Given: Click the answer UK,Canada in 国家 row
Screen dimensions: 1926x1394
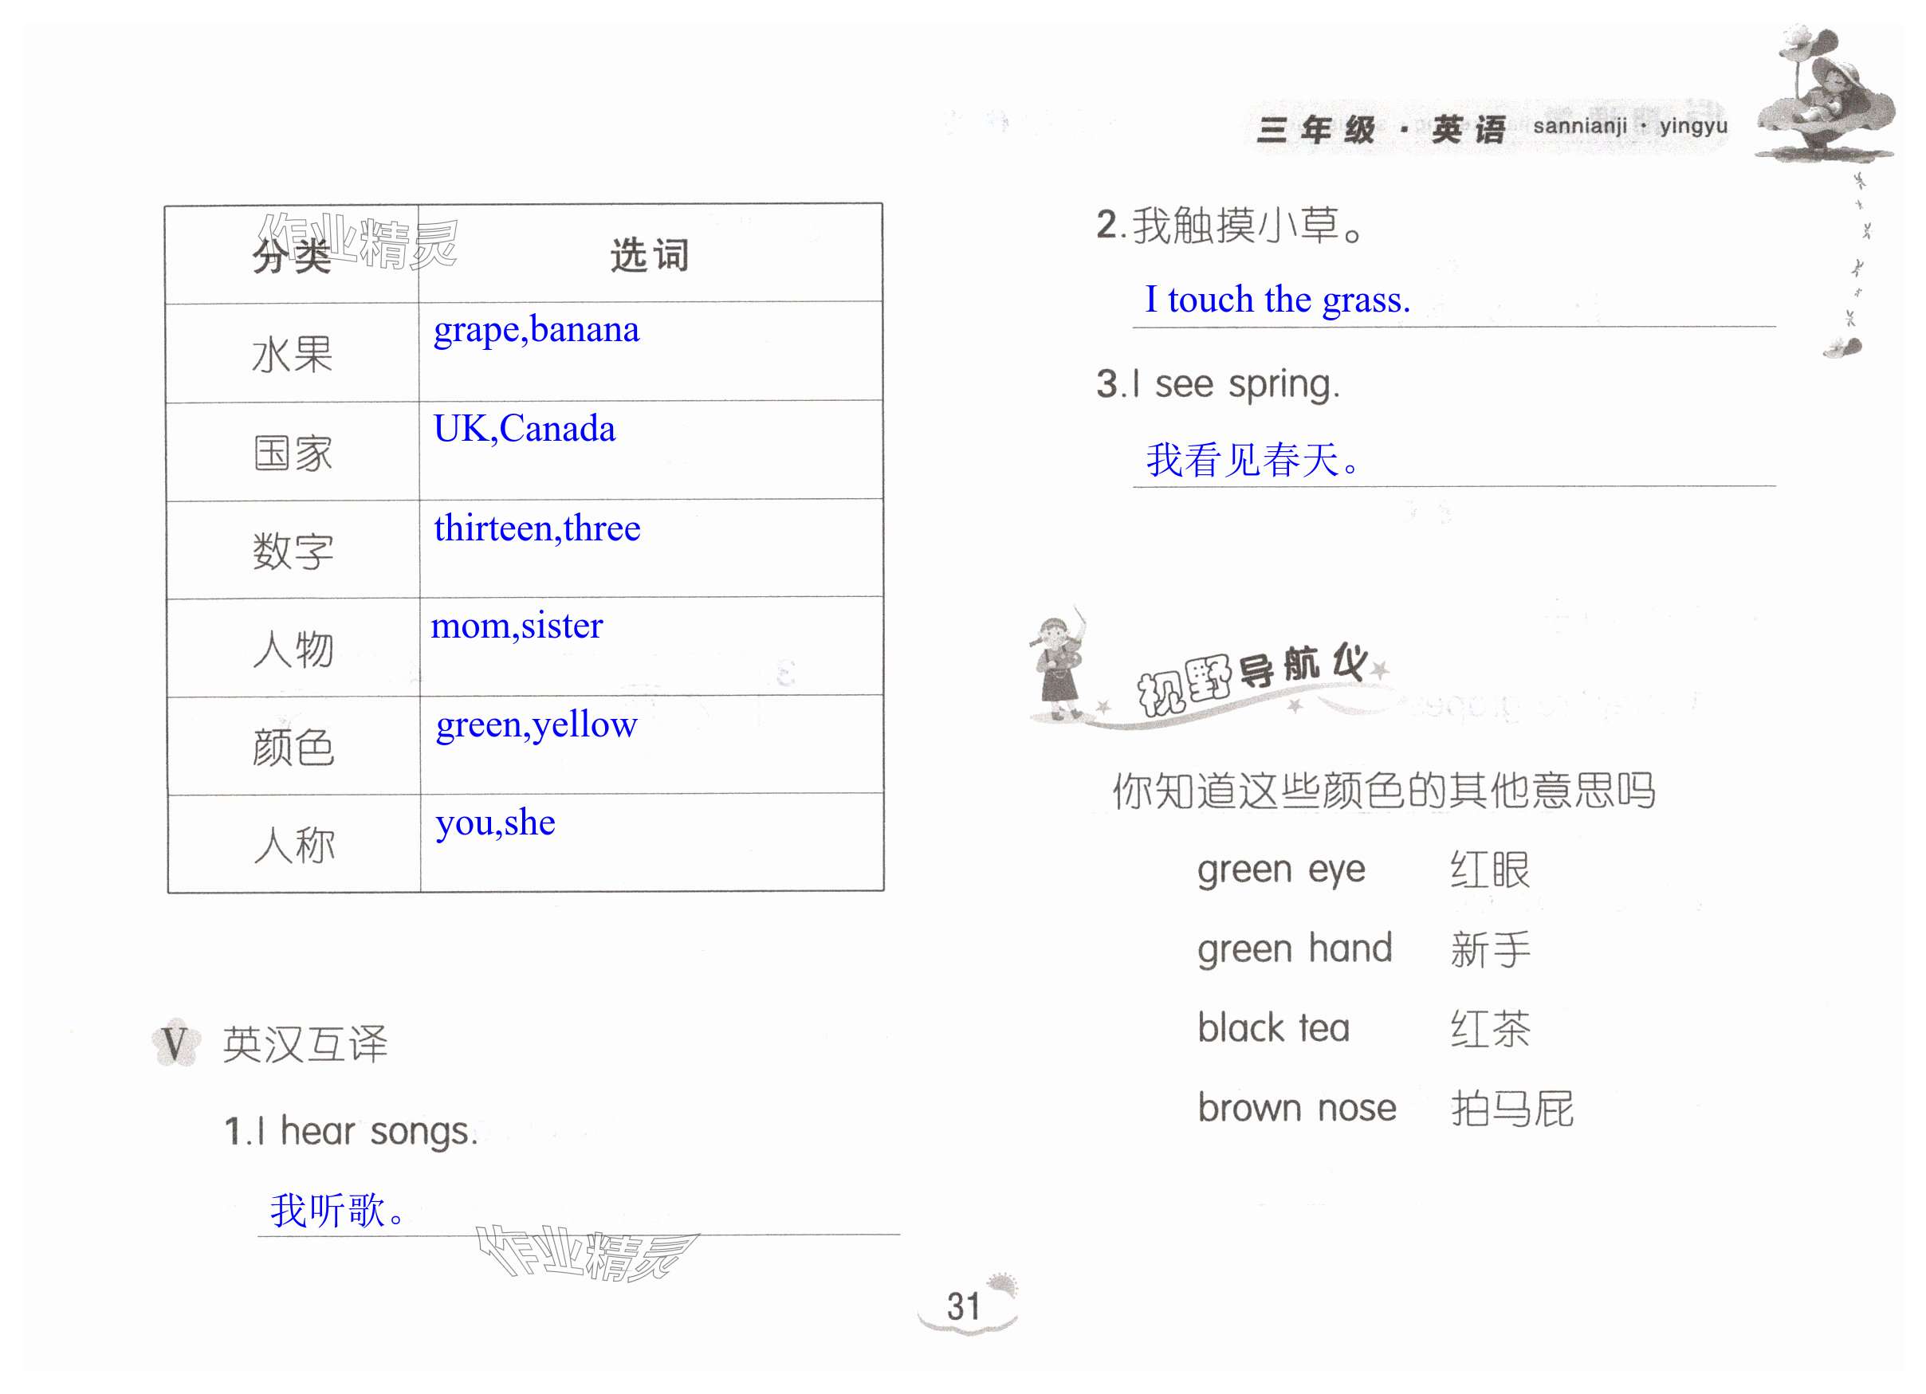Looking at the screenshot, I should coord(524,430).
